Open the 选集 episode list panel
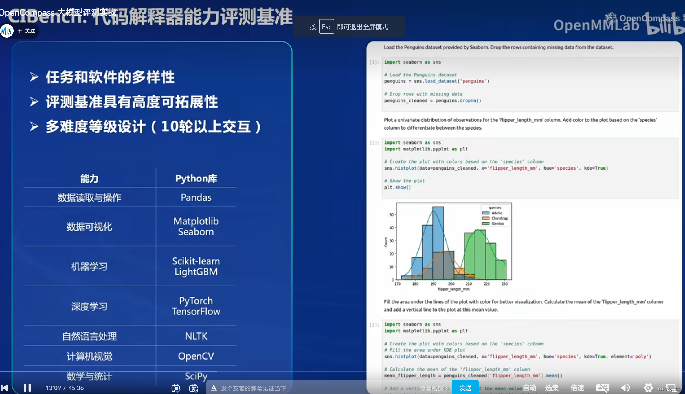This screenshot has height=394, width=685. click(x=552, y=388)
